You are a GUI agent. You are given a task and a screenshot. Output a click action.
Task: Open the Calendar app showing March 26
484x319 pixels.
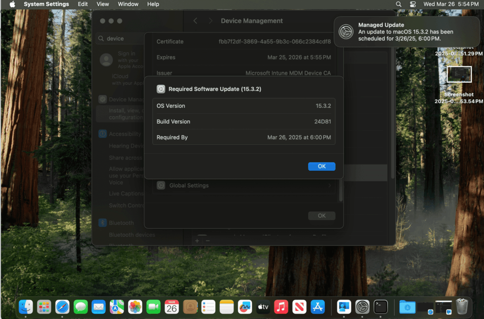pyautogui.click(x=172, y=307)
